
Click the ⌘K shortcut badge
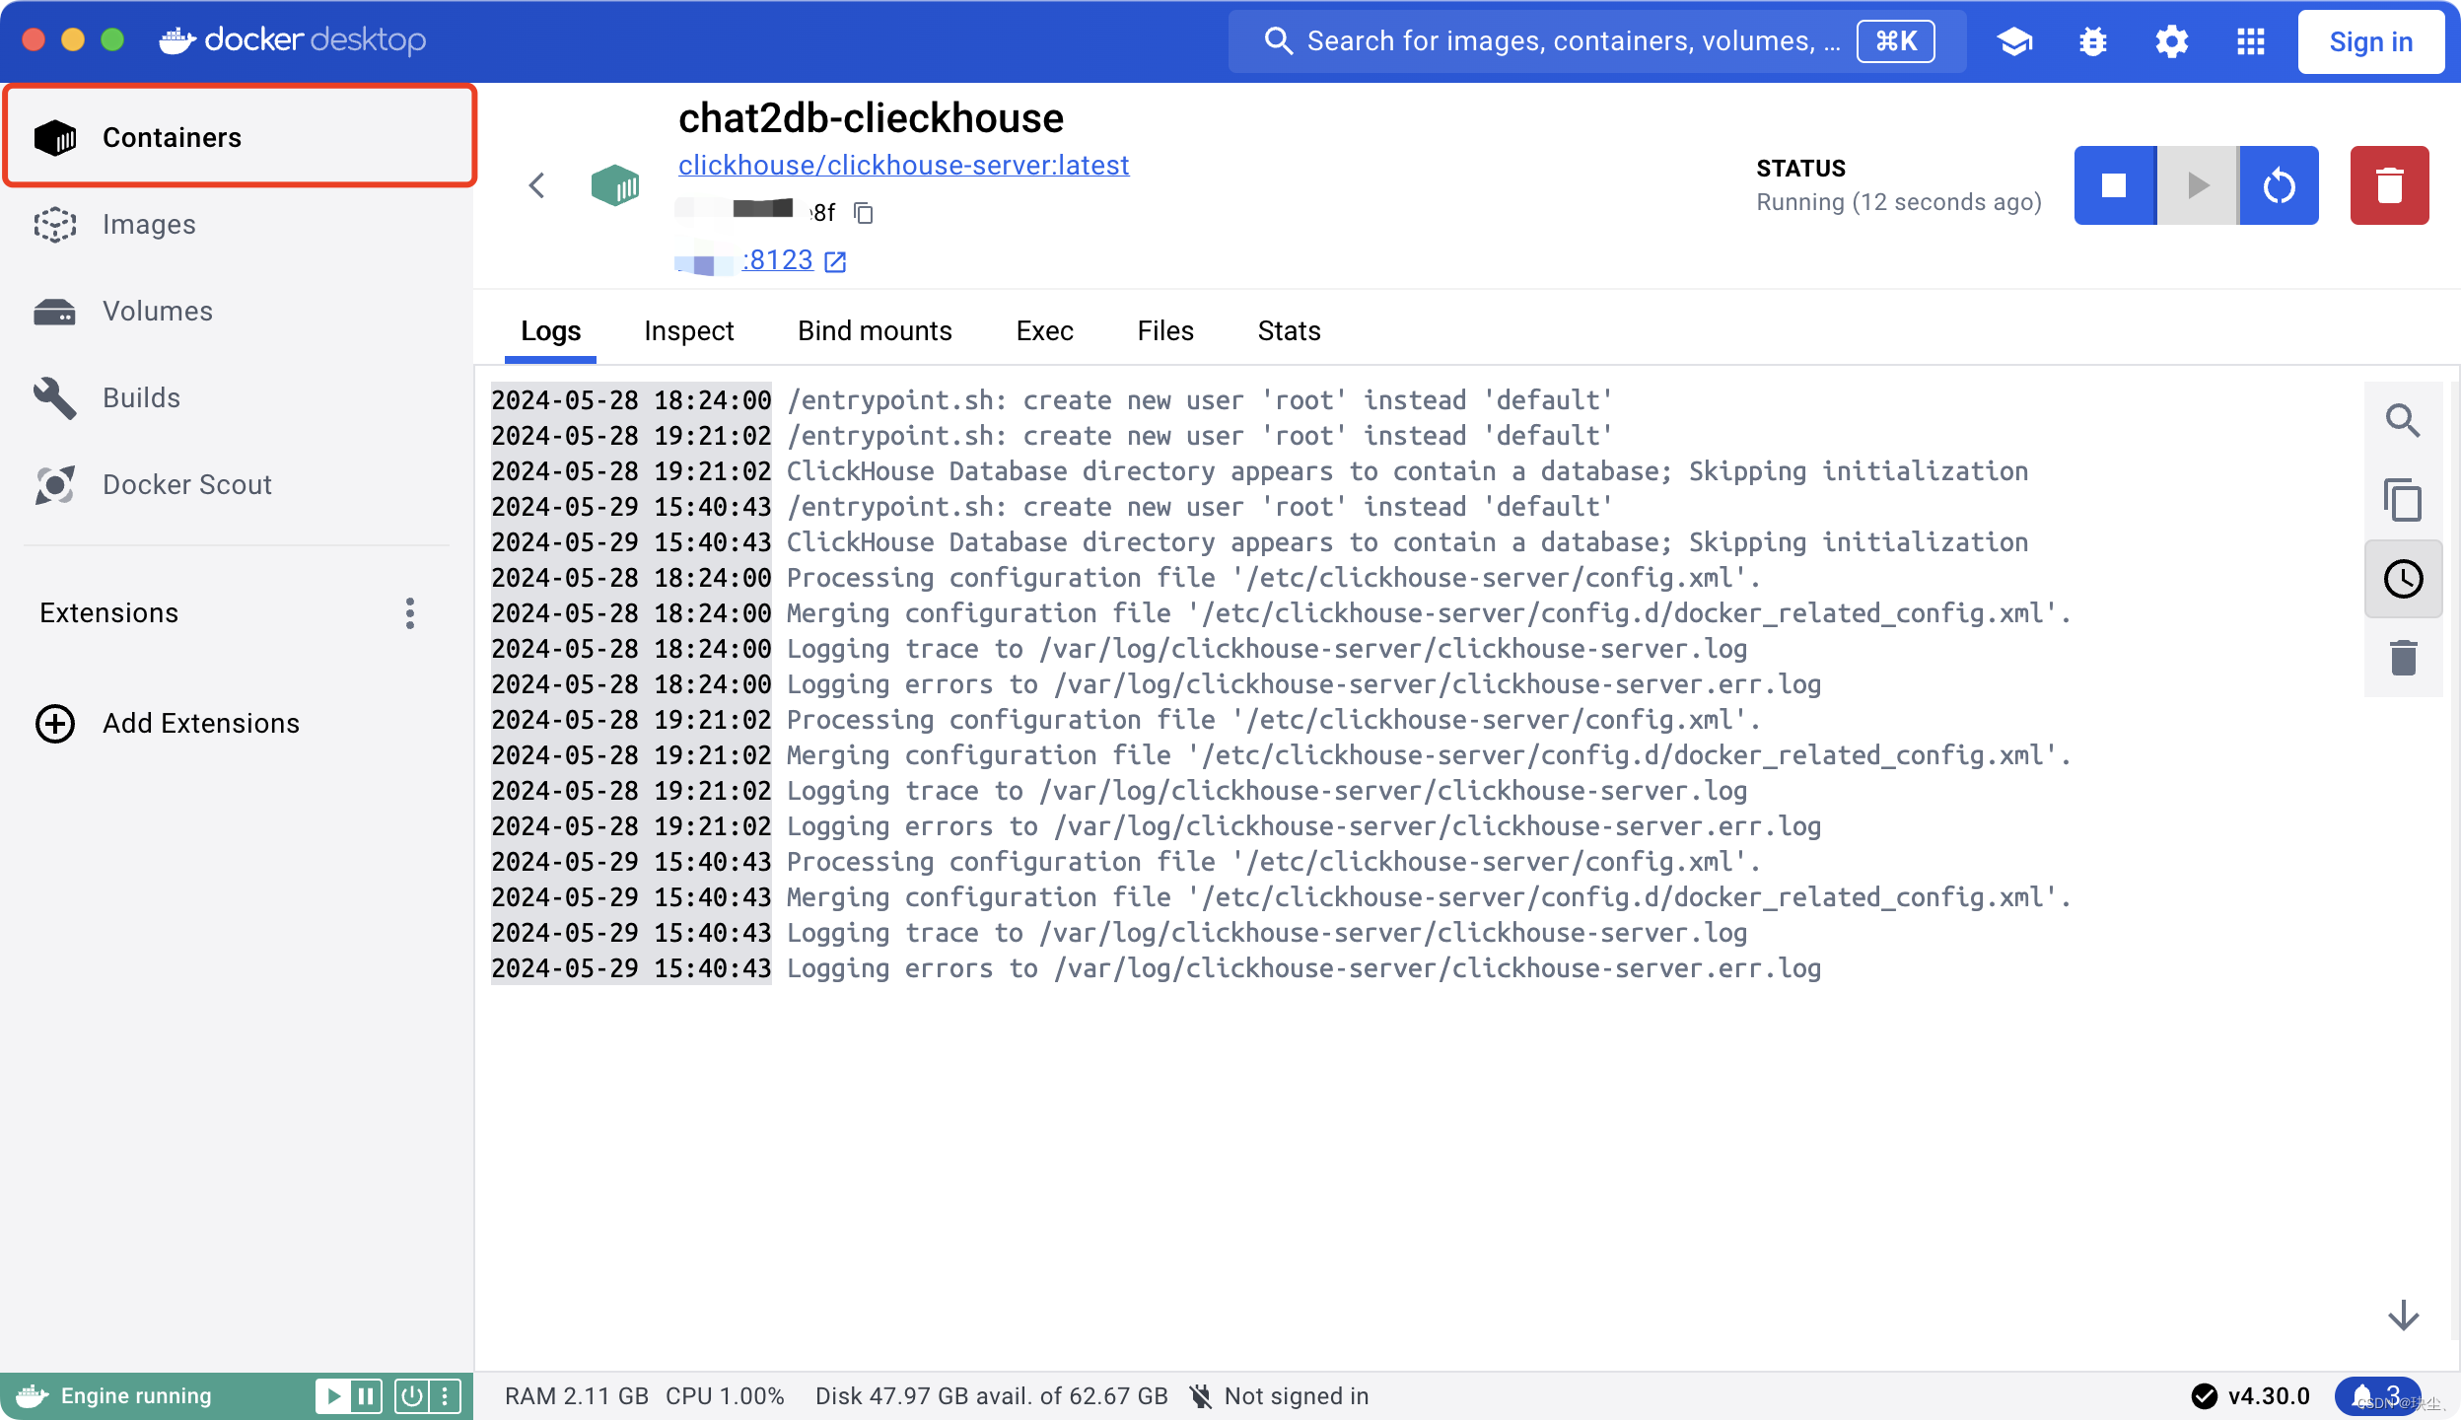[1896, 41]
